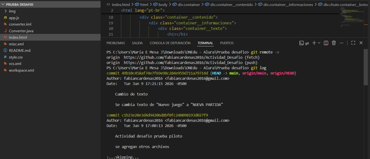370x159 pixels.
Task: Kill terminal with trash icon
Action: pyautogui.click(x=334, y=43)
